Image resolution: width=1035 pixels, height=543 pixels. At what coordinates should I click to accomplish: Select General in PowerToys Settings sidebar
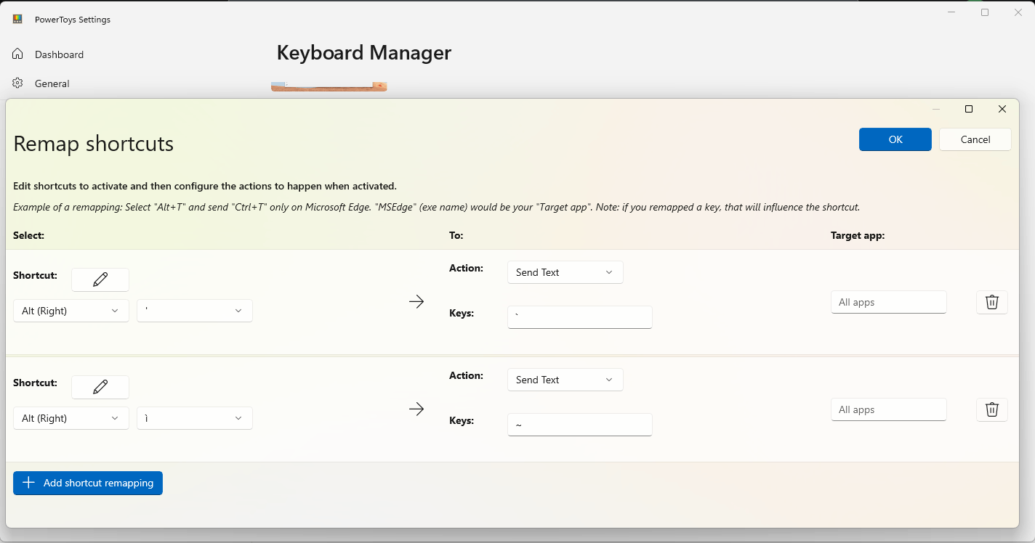coord(52,83)
